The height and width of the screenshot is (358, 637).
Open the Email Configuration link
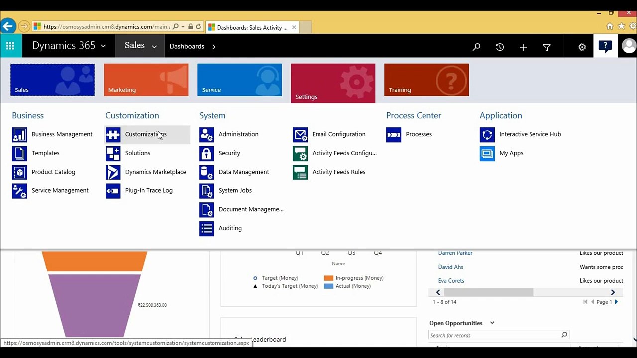pos(338,134)
